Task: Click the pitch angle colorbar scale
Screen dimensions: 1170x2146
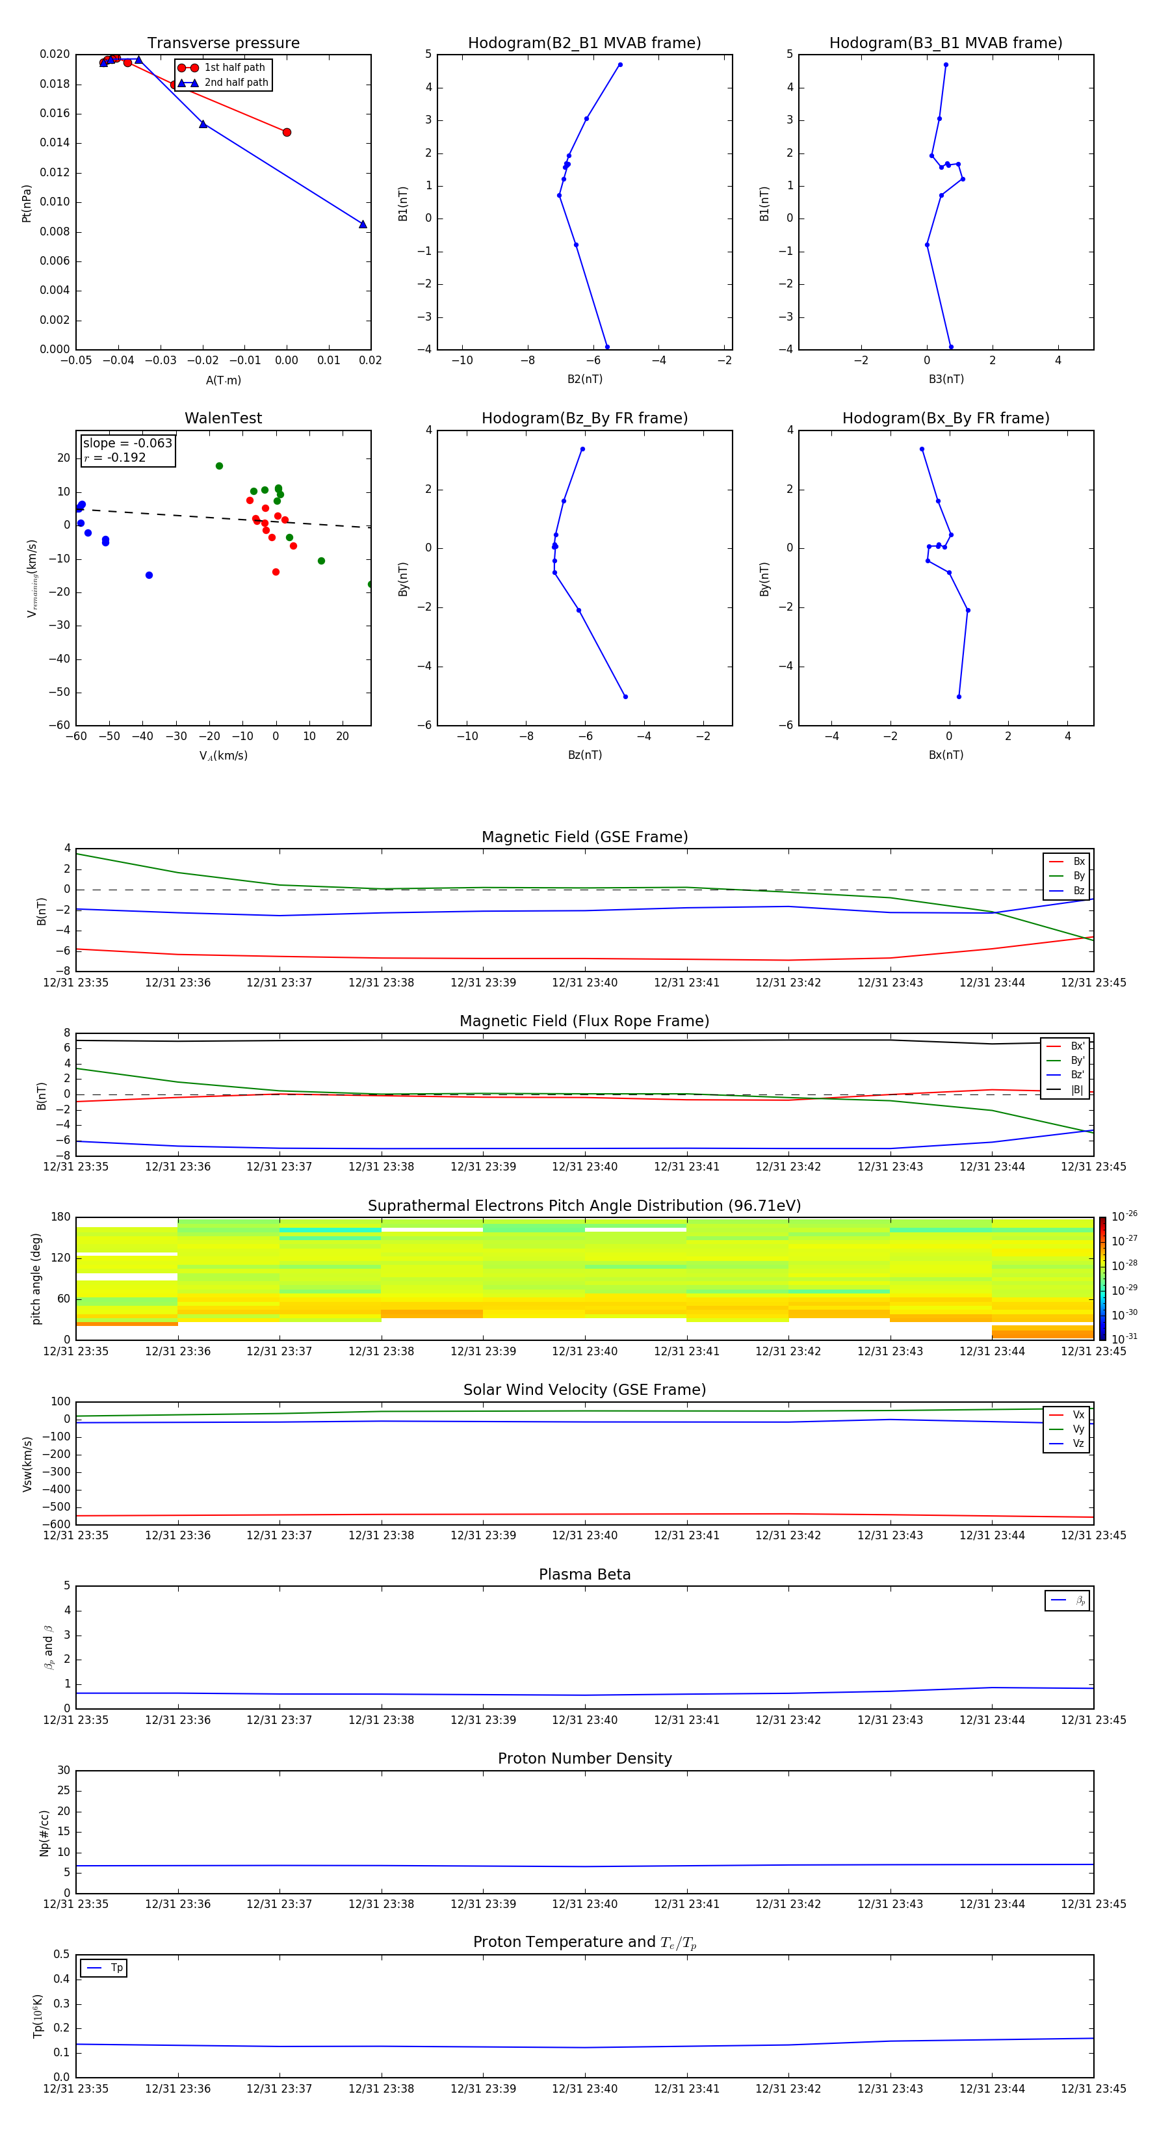Action: click(1102, 1278)
